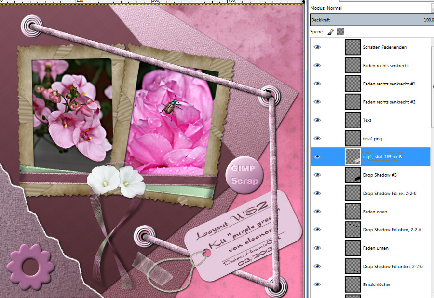Image resolution: width=434 pixels, height=298 pixels.
Task: Toggle eye icon for Faden oben layer
Action: [317, 212]
